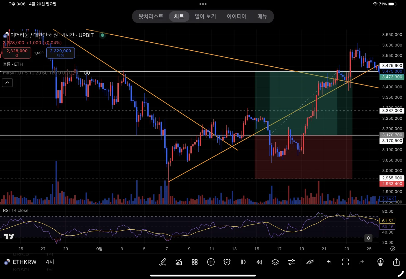Collapse the indicator legend with the chevron
This screenshot has height=279, width=406.
[8, 83]
